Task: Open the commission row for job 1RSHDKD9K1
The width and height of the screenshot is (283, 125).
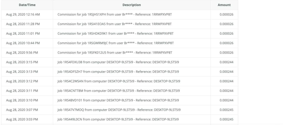Action: pyautogui.click(x=115, y=34)
